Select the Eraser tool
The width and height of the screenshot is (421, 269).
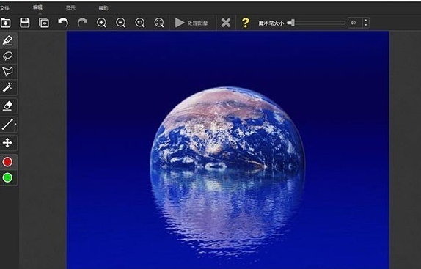[x=7, y=106]
